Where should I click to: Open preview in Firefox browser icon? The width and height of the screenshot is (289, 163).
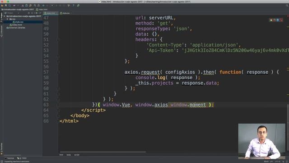[x=275, y=20]
